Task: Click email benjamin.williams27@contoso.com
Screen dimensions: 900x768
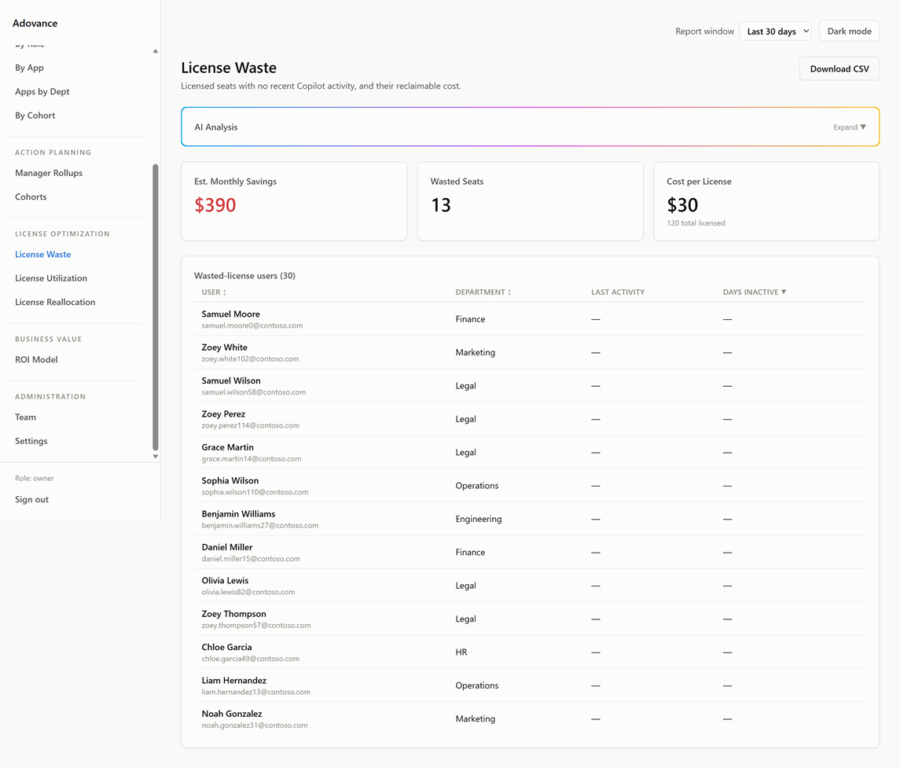Action: 260,525
